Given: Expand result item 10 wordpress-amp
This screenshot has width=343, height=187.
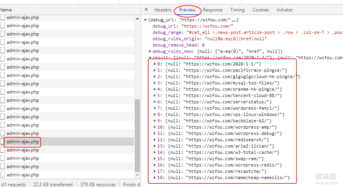Looking at the screenshot, I should click(155, 127).
